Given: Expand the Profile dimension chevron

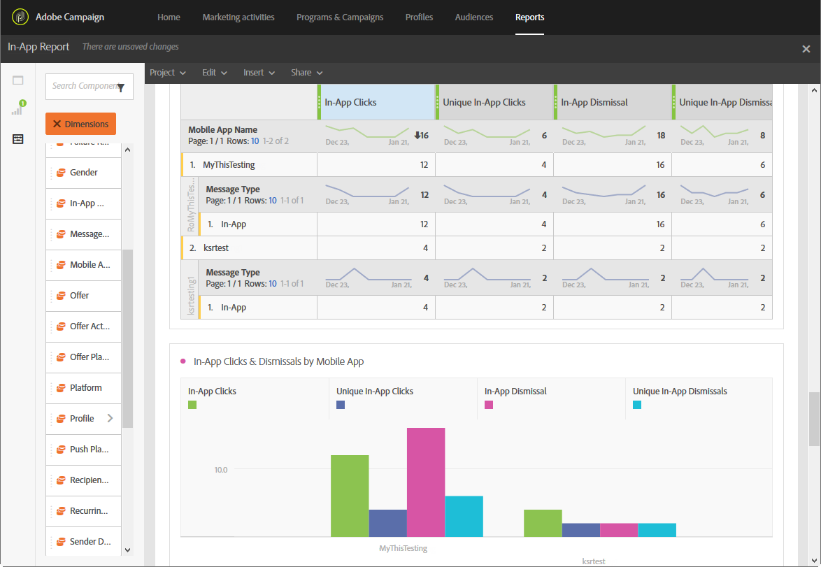Looking at the screenshot, I should point(110,418).
